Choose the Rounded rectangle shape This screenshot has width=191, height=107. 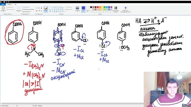tap(58, 7)
